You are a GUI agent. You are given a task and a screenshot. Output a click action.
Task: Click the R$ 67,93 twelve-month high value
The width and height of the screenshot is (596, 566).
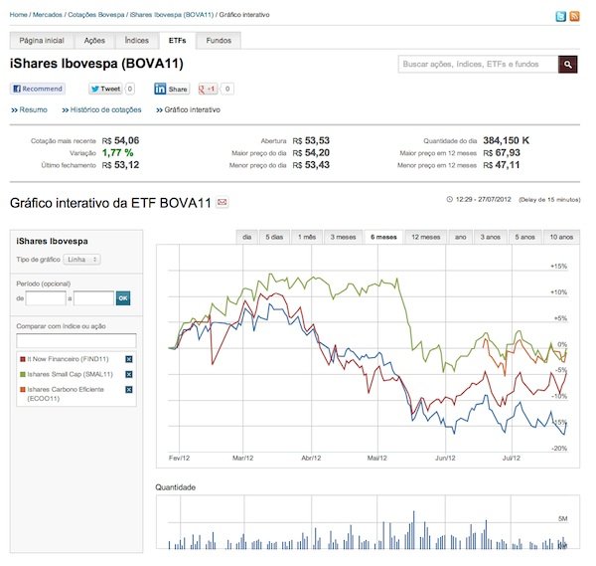point(502,152)
